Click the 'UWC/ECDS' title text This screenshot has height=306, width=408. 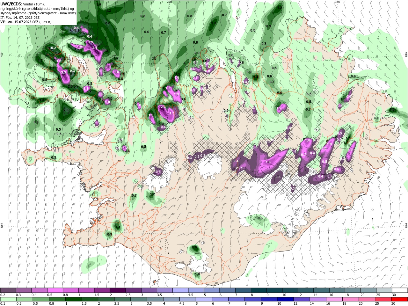11,4
